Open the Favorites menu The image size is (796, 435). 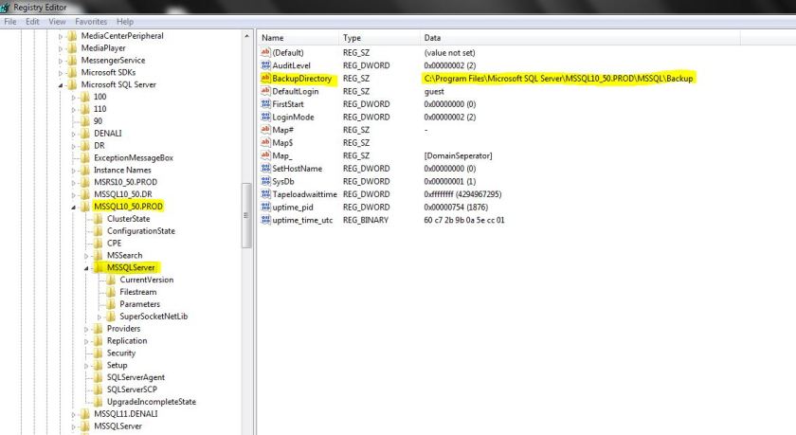(91, 21)
